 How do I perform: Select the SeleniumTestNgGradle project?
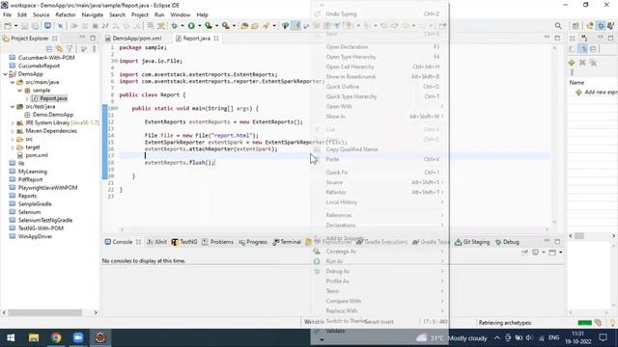click(45, 221)
